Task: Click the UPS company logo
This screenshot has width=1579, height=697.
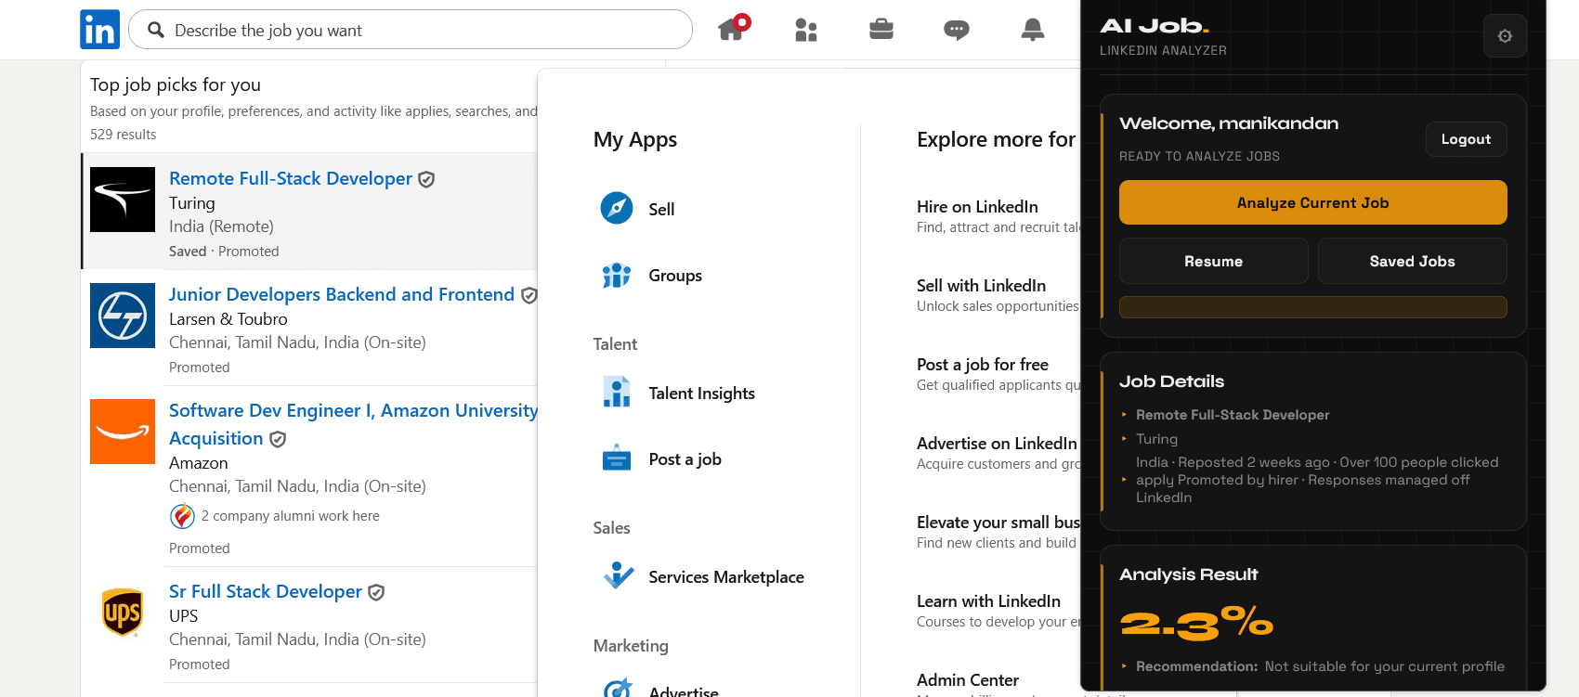Action: click(x=123, y=613)
